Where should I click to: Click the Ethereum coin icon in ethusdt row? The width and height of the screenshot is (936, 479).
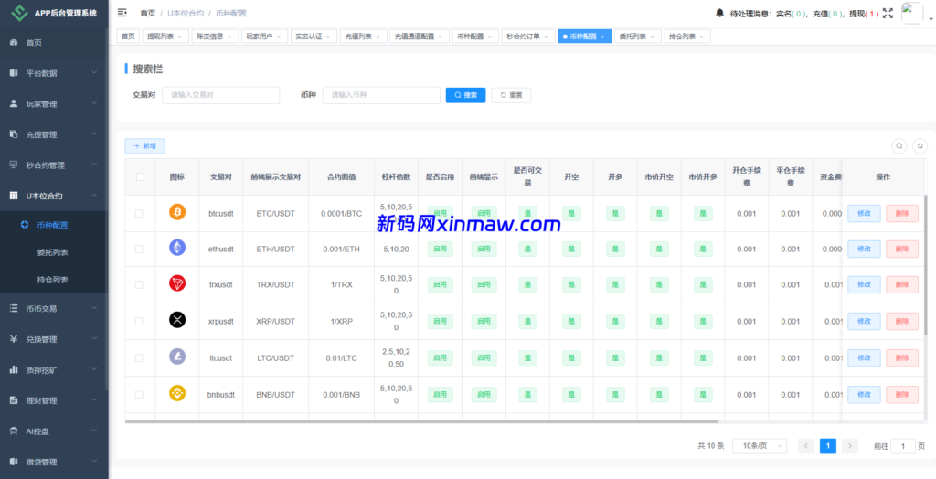pos(177,248)
